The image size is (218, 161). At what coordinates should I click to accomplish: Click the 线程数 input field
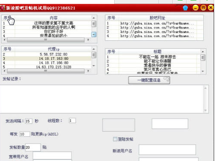click(x=72, y=120)
